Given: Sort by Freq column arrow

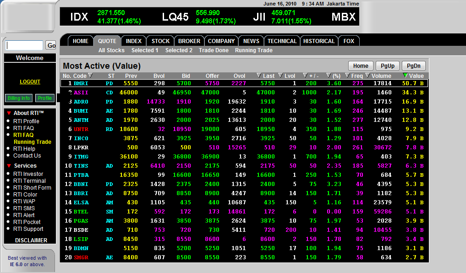Looking at the screenshot, I should pyautogui.click(x=347, y=76).
